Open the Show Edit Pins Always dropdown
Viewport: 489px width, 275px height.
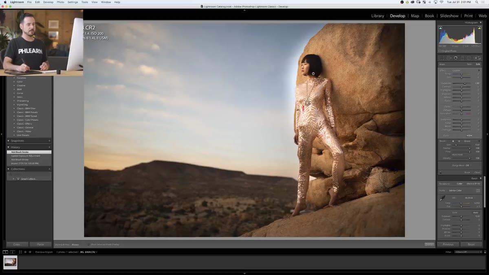(75, 244)
